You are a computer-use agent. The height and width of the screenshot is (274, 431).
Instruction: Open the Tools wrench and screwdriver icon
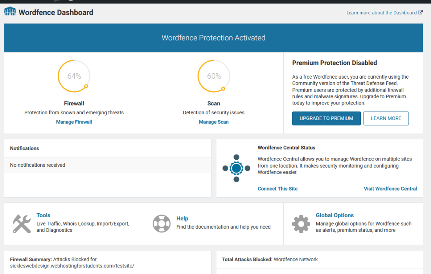pos(22,224)
